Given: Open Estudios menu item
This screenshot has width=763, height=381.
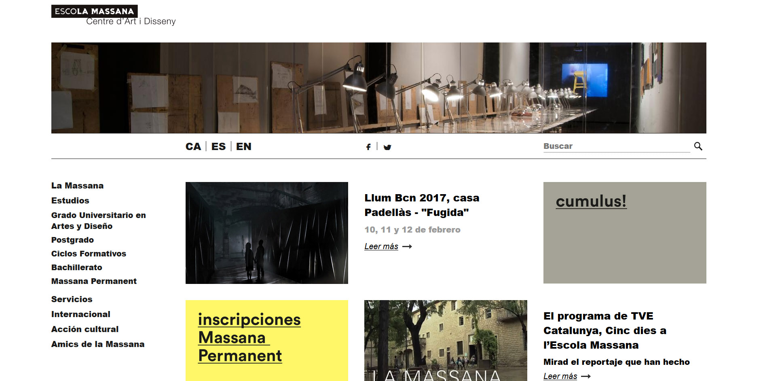Looking at the screenshot, I should 70,201.
